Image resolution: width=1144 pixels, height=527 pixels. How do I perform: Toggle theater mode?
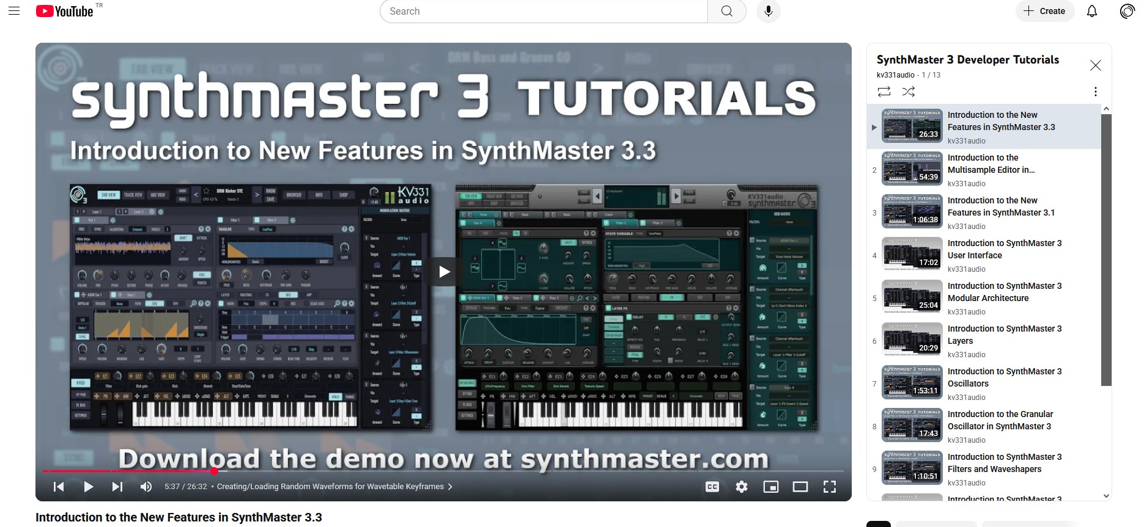800,487
